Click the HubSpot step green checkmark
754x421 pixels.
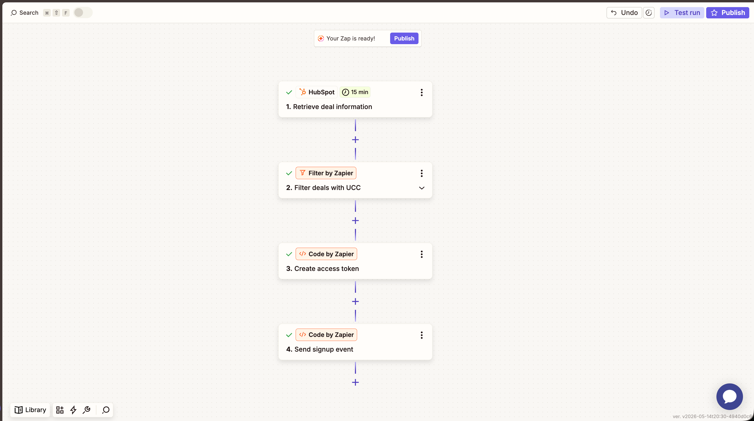289,93
